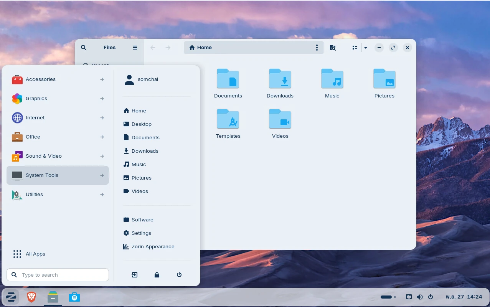Click the search-in-folder icon in Files

coord(333,48)
